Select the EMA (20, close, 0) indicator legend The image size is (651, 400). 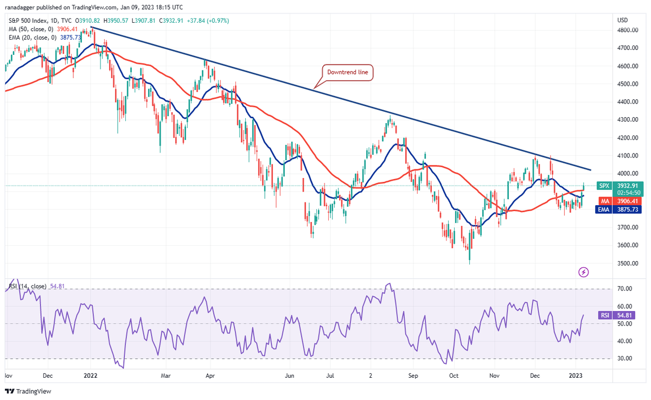click(31, 37)
